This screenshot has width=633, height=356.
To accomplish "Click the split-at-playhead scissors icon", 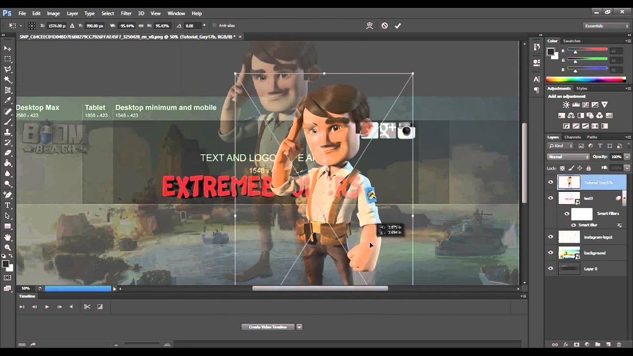I will (87, 307).
